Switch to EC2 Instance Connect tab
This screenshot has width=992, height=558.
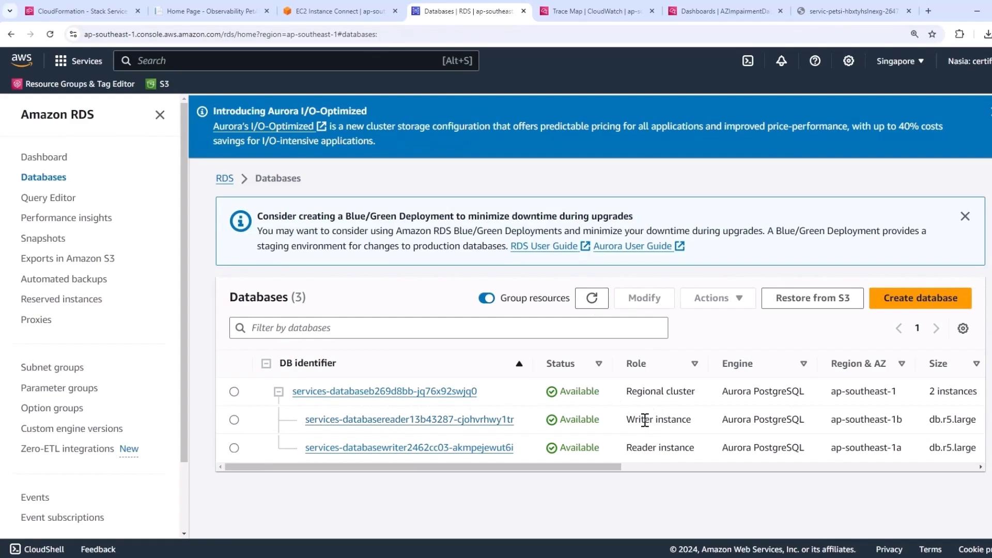(341, 11)
